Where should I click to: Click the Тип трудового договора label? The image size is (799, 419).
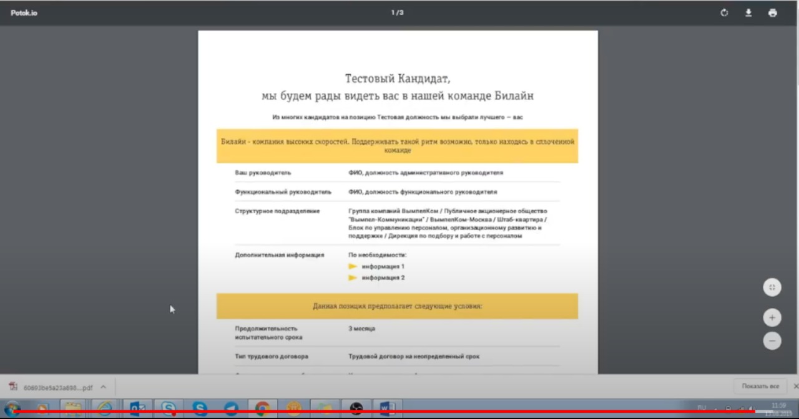tap(272, 357)
